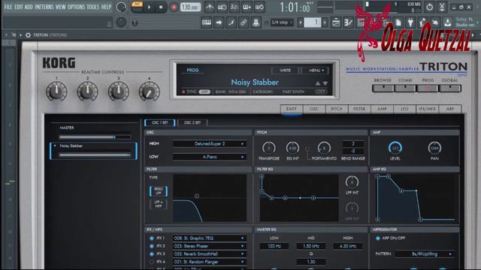Screen dimensions: 481x270
Task: Click the FL Studio play button
Action: (x=149, y=7)
